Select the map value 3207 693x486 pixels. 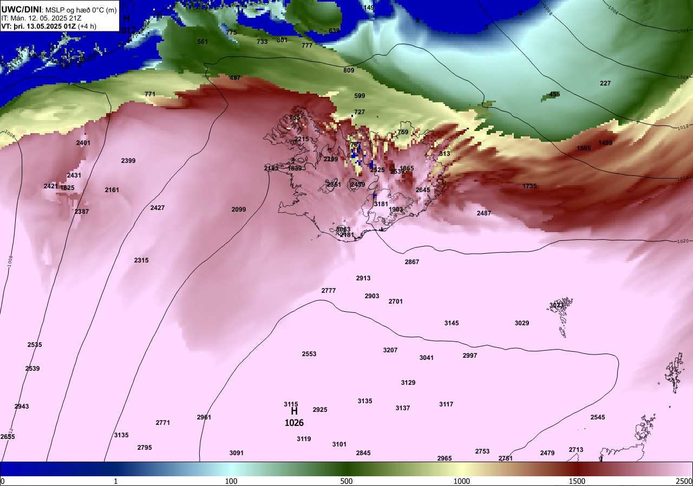point(390,350)
